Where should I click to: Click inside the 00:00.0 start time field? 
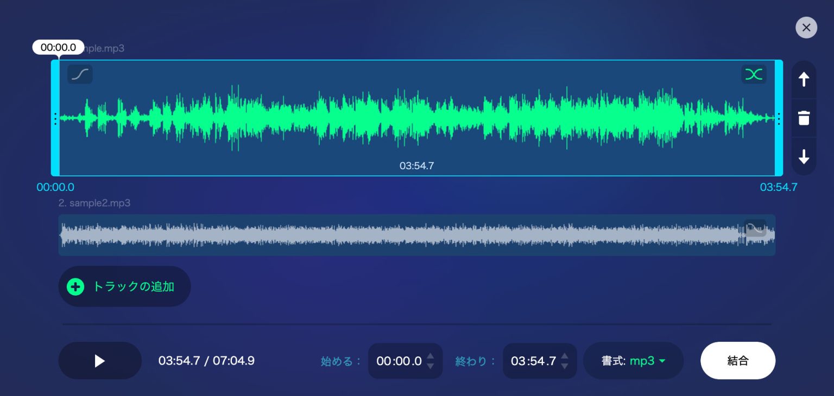coord(399,361)
